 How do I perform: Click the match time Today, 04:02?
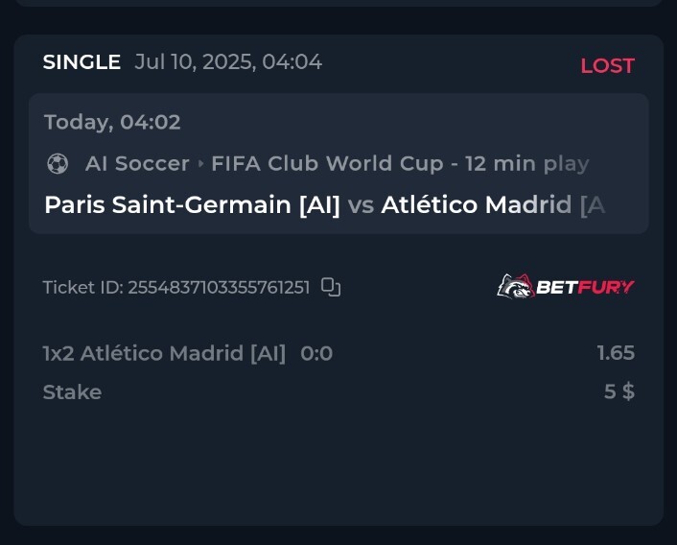(x=112, y=122)
